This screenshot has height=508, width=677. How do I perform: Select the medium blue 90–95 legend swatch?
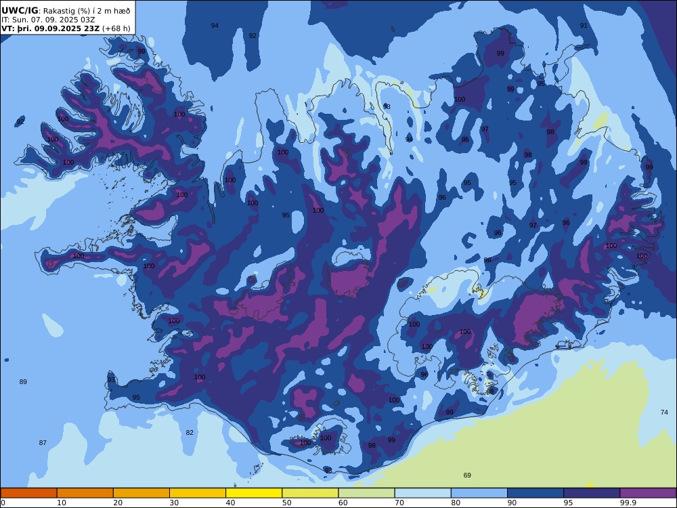coord(536,493)
